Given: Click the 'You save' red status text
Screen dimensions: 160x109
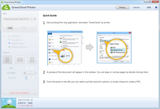Looking at the screenshot, I should coord(25,106).
